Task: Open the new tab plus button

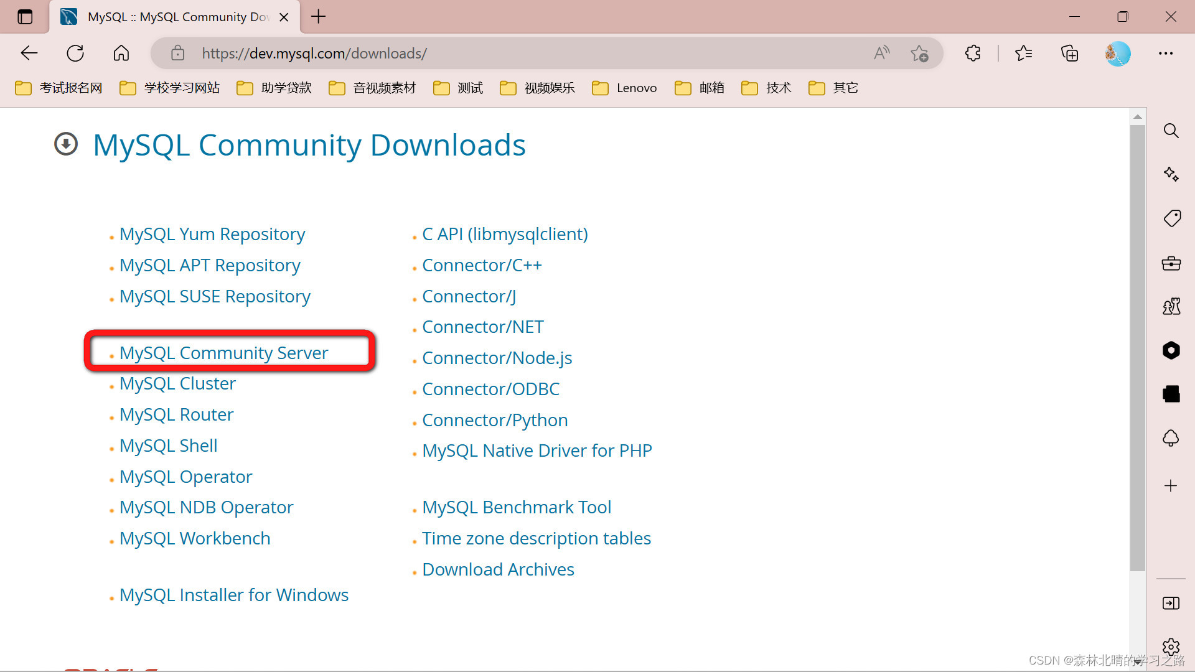Action: click(x=318, y=17)
